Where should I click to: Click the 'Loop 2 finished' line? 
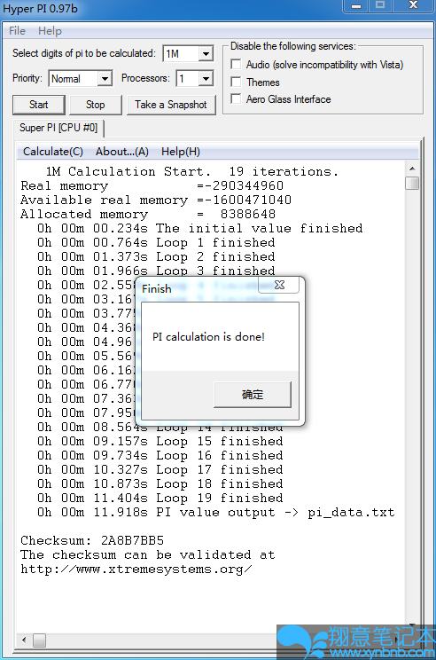(156, 256)
